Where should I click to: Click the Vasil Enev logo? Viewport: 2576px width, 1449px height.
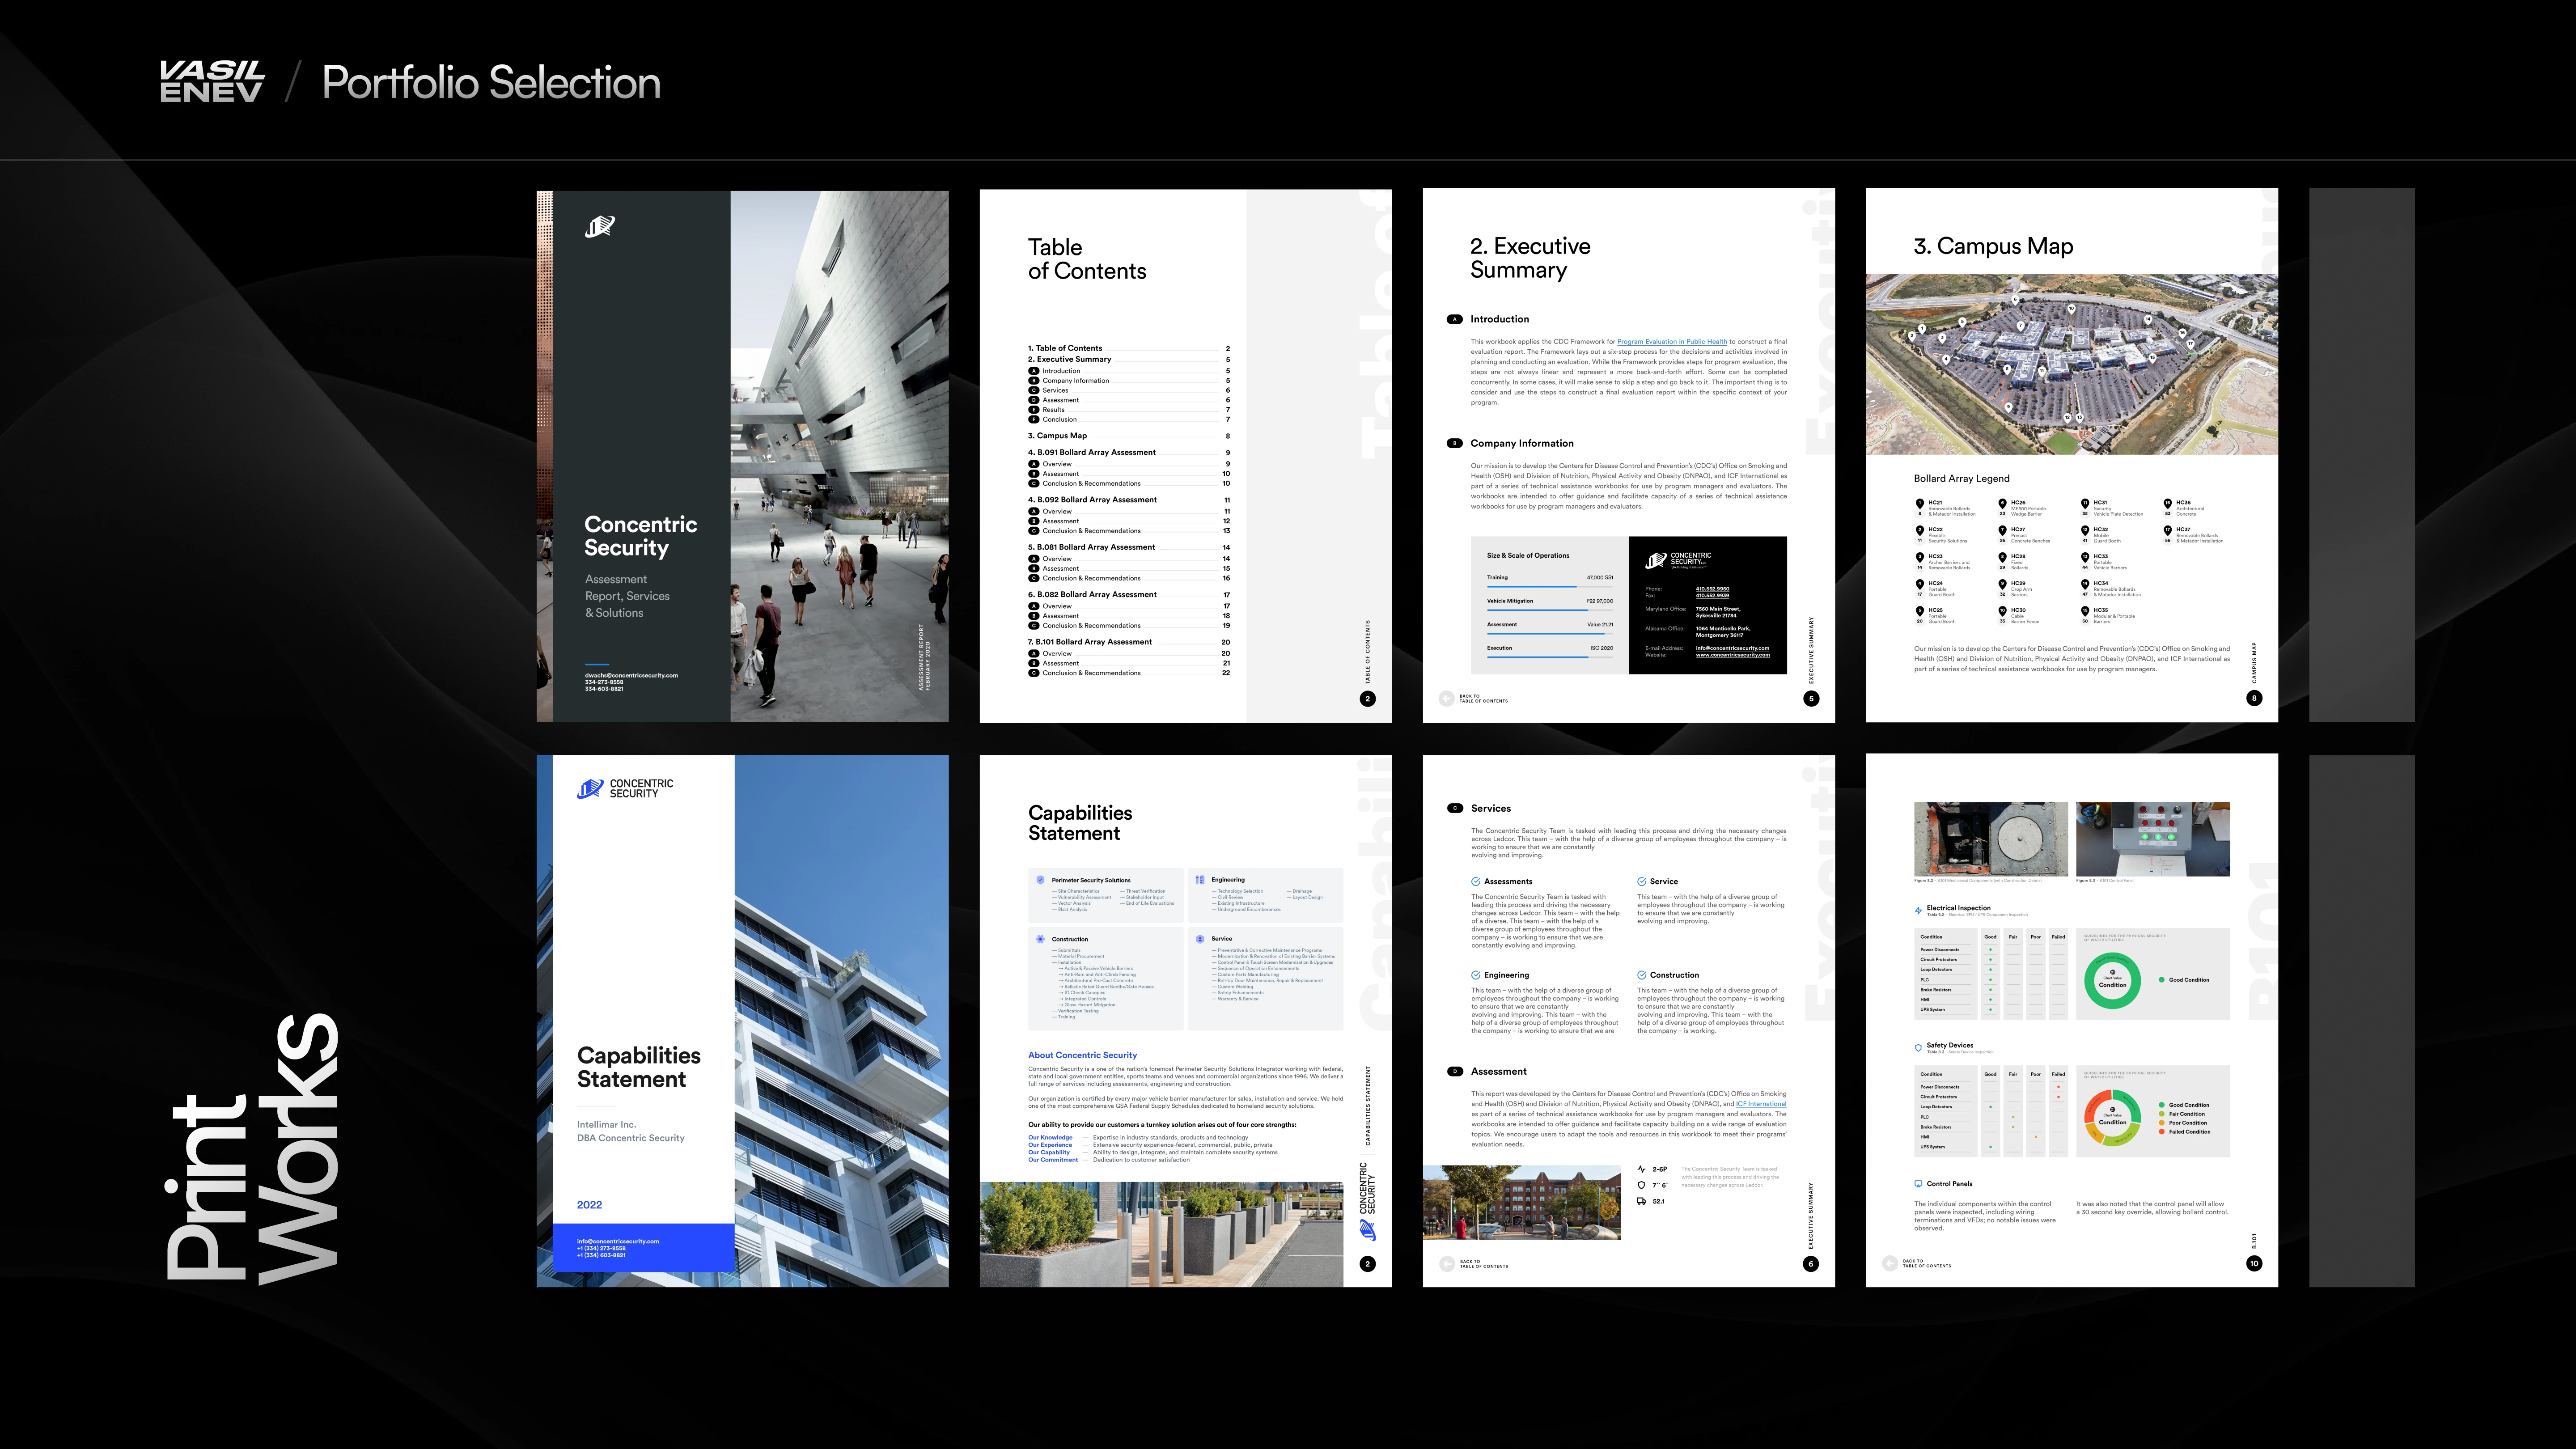pos(212,81)
